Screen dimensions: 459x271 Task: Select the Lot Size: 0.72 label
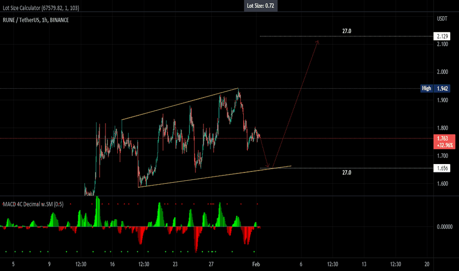pos(261,5)
